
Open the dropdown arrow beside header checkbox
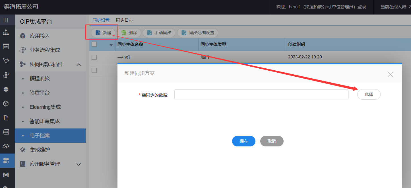point(111,45)
